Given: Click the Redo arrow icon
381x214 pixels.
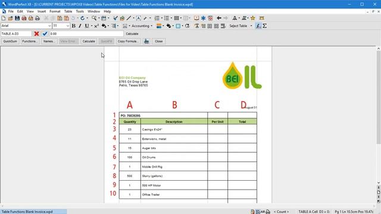Looking at the screenshot, I should [x=82, y=18].
